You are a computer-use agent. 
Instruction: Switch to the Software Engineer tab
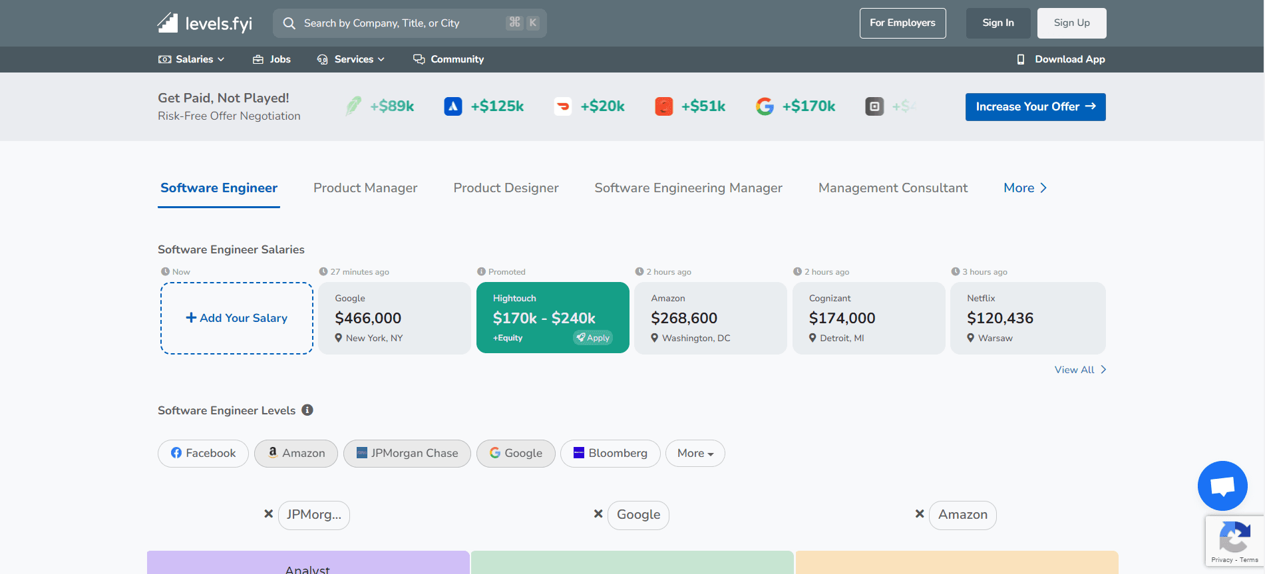point(219,188)
